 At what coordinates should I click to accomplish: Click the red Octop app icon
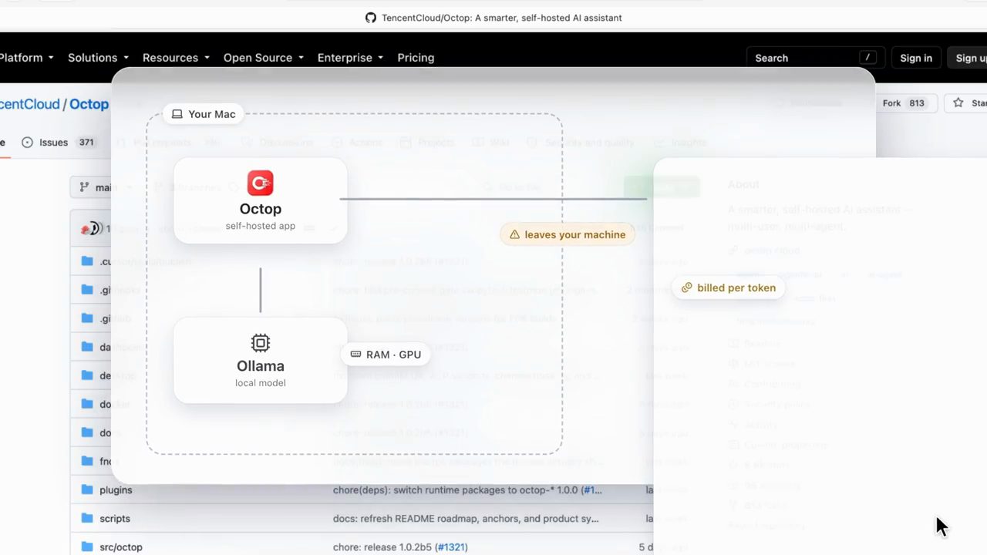click(x=261, y=183)
